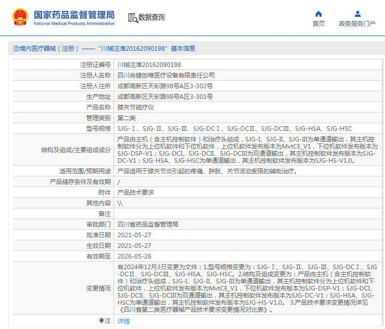Go to 首页 label
385x329 pixels.
[x=319, y=23]
